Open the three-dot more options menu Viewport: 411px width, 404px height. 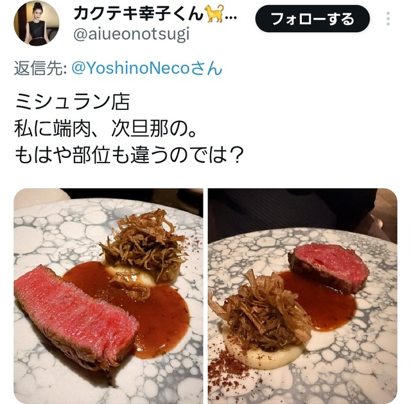coord(388,19)
